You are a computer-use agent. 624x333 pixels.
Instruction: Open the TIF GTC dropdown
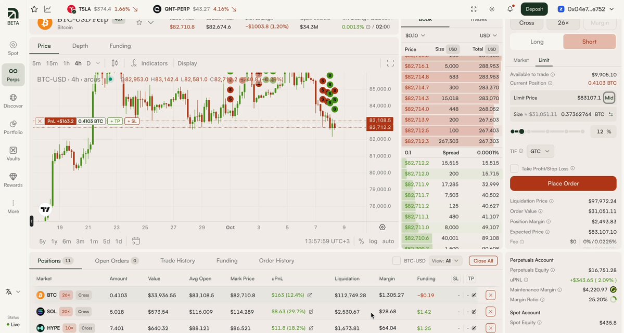(x=540, y=151)
